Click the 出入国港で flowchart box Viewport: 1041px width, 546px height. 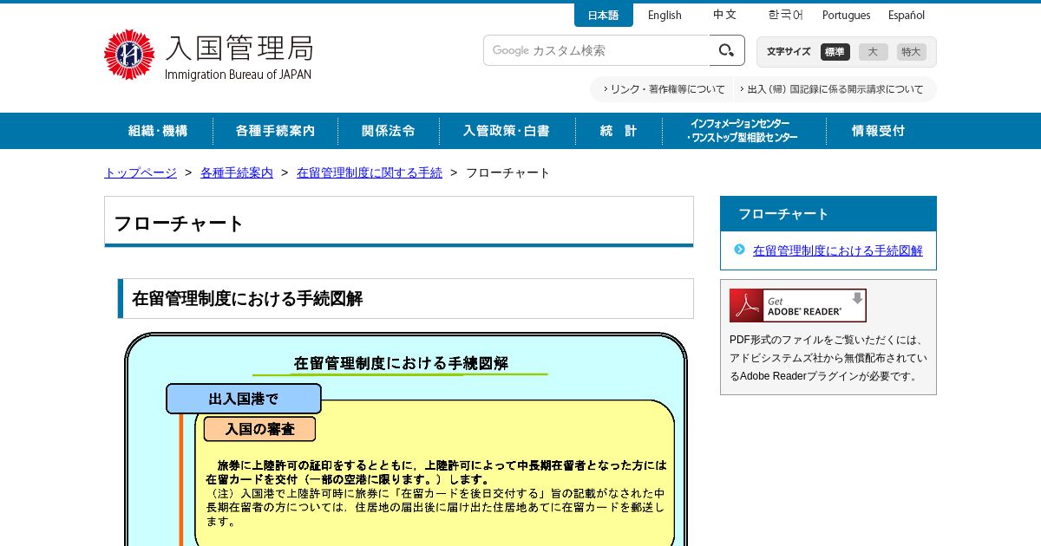tap(244, 399)
